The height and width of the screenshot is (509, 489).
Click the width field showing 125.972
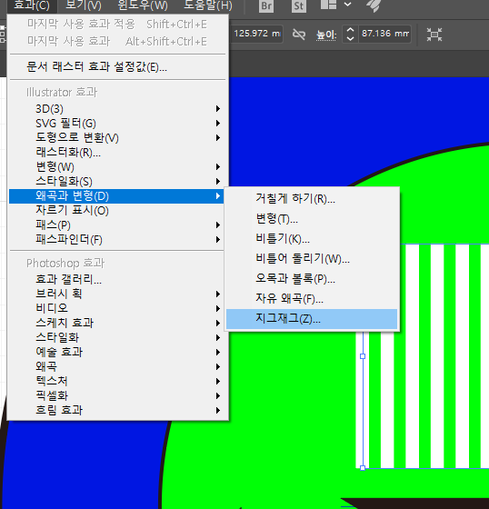pyautogui.click(x=256, y=34)
